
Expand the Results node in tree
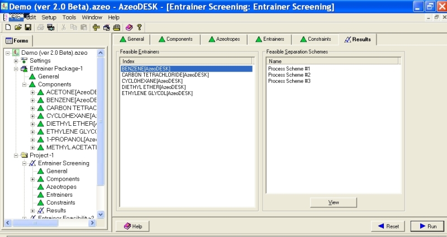point(33,210)
